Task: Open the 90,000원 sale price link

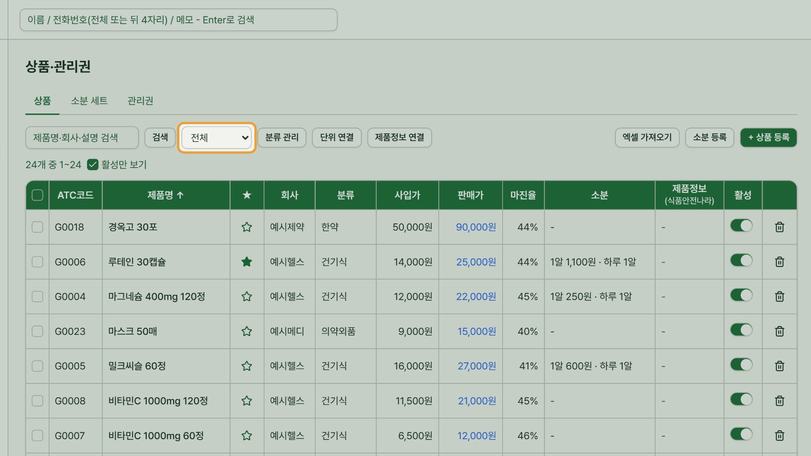Action: tap(476, 227)
